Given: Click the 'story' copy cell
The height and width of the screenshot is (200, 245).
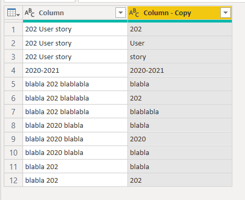Looking at the screenshot, I should tap(180, 57).
